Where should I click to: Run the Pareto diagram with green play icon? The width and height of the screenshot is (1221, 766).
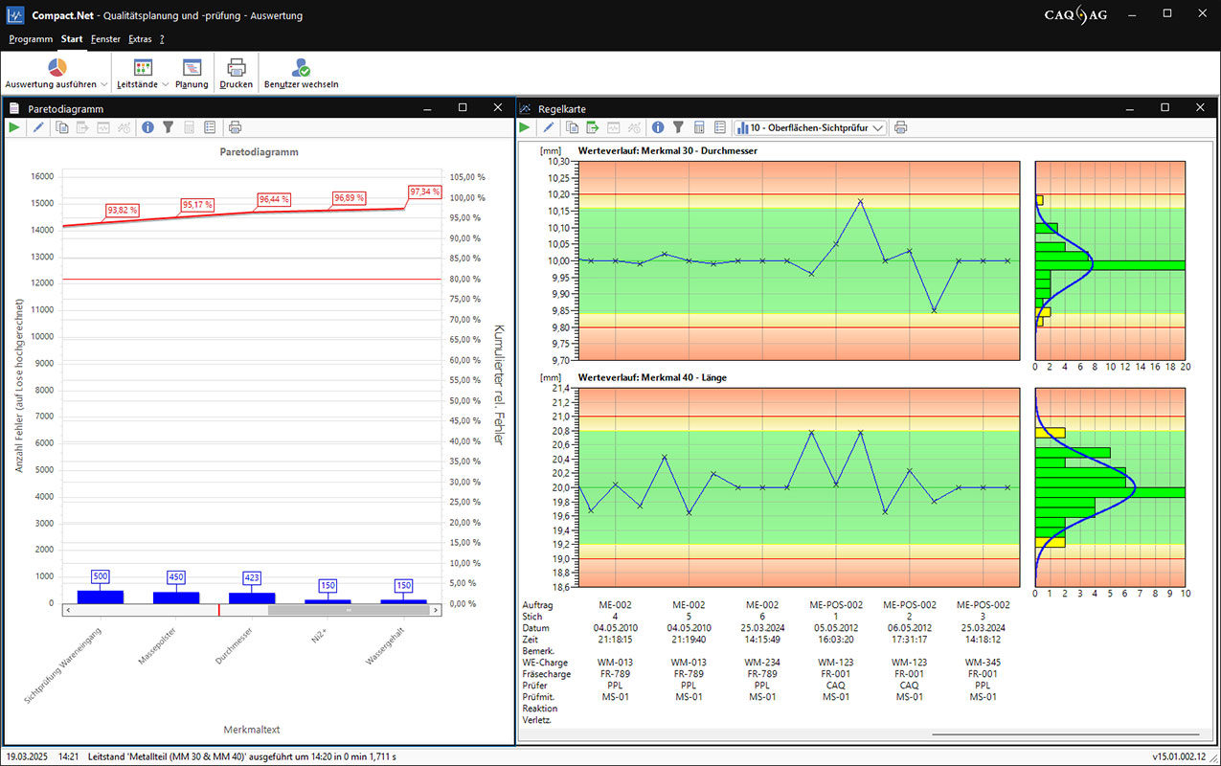[14, 127]
